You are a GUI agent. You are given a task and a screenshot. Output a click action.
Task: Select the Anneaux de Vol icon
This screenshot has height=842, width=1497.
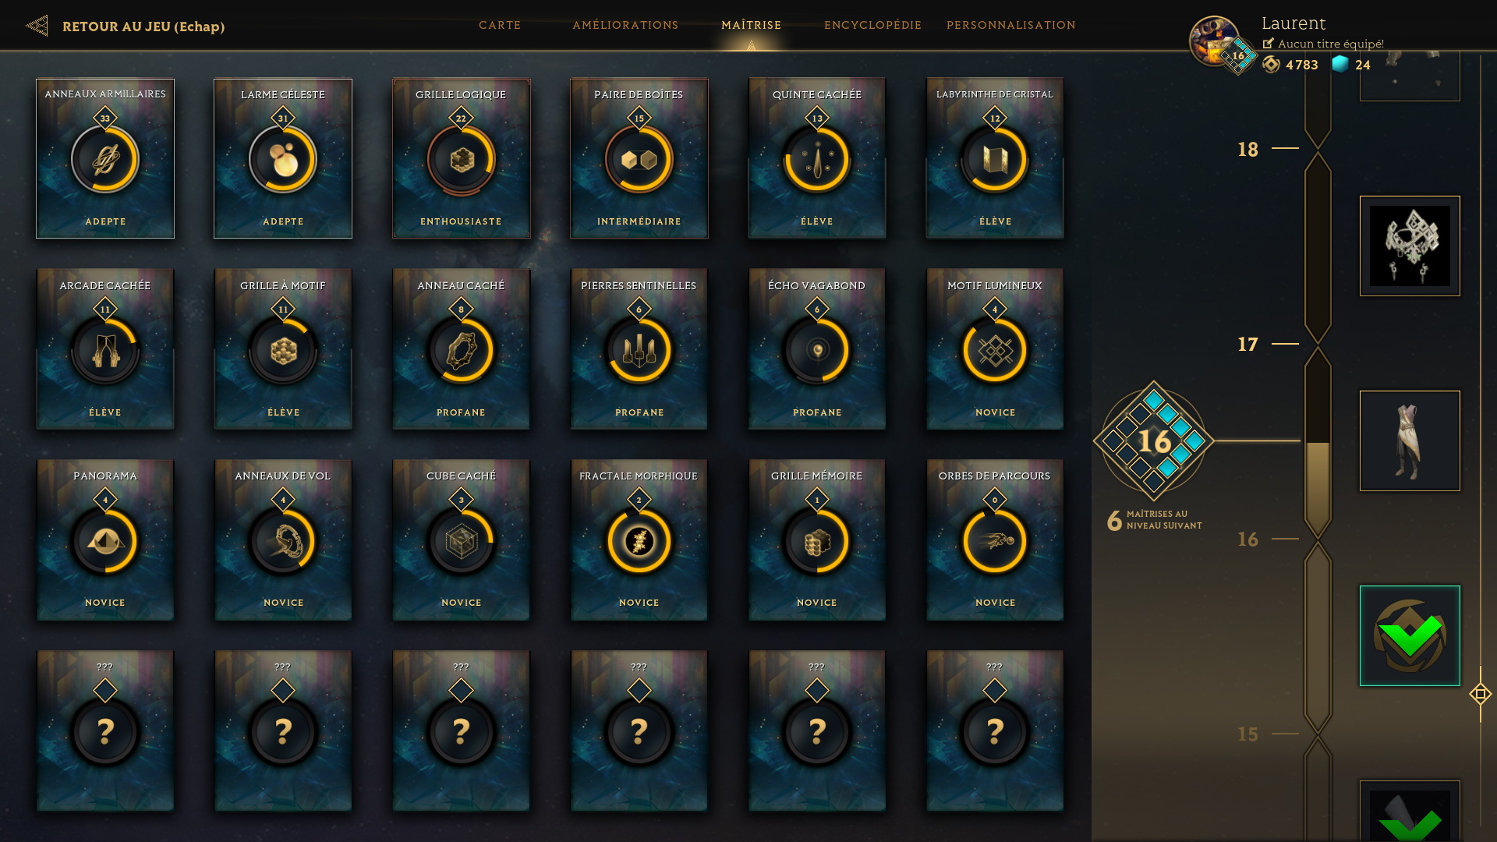click(x=283, y=541)
